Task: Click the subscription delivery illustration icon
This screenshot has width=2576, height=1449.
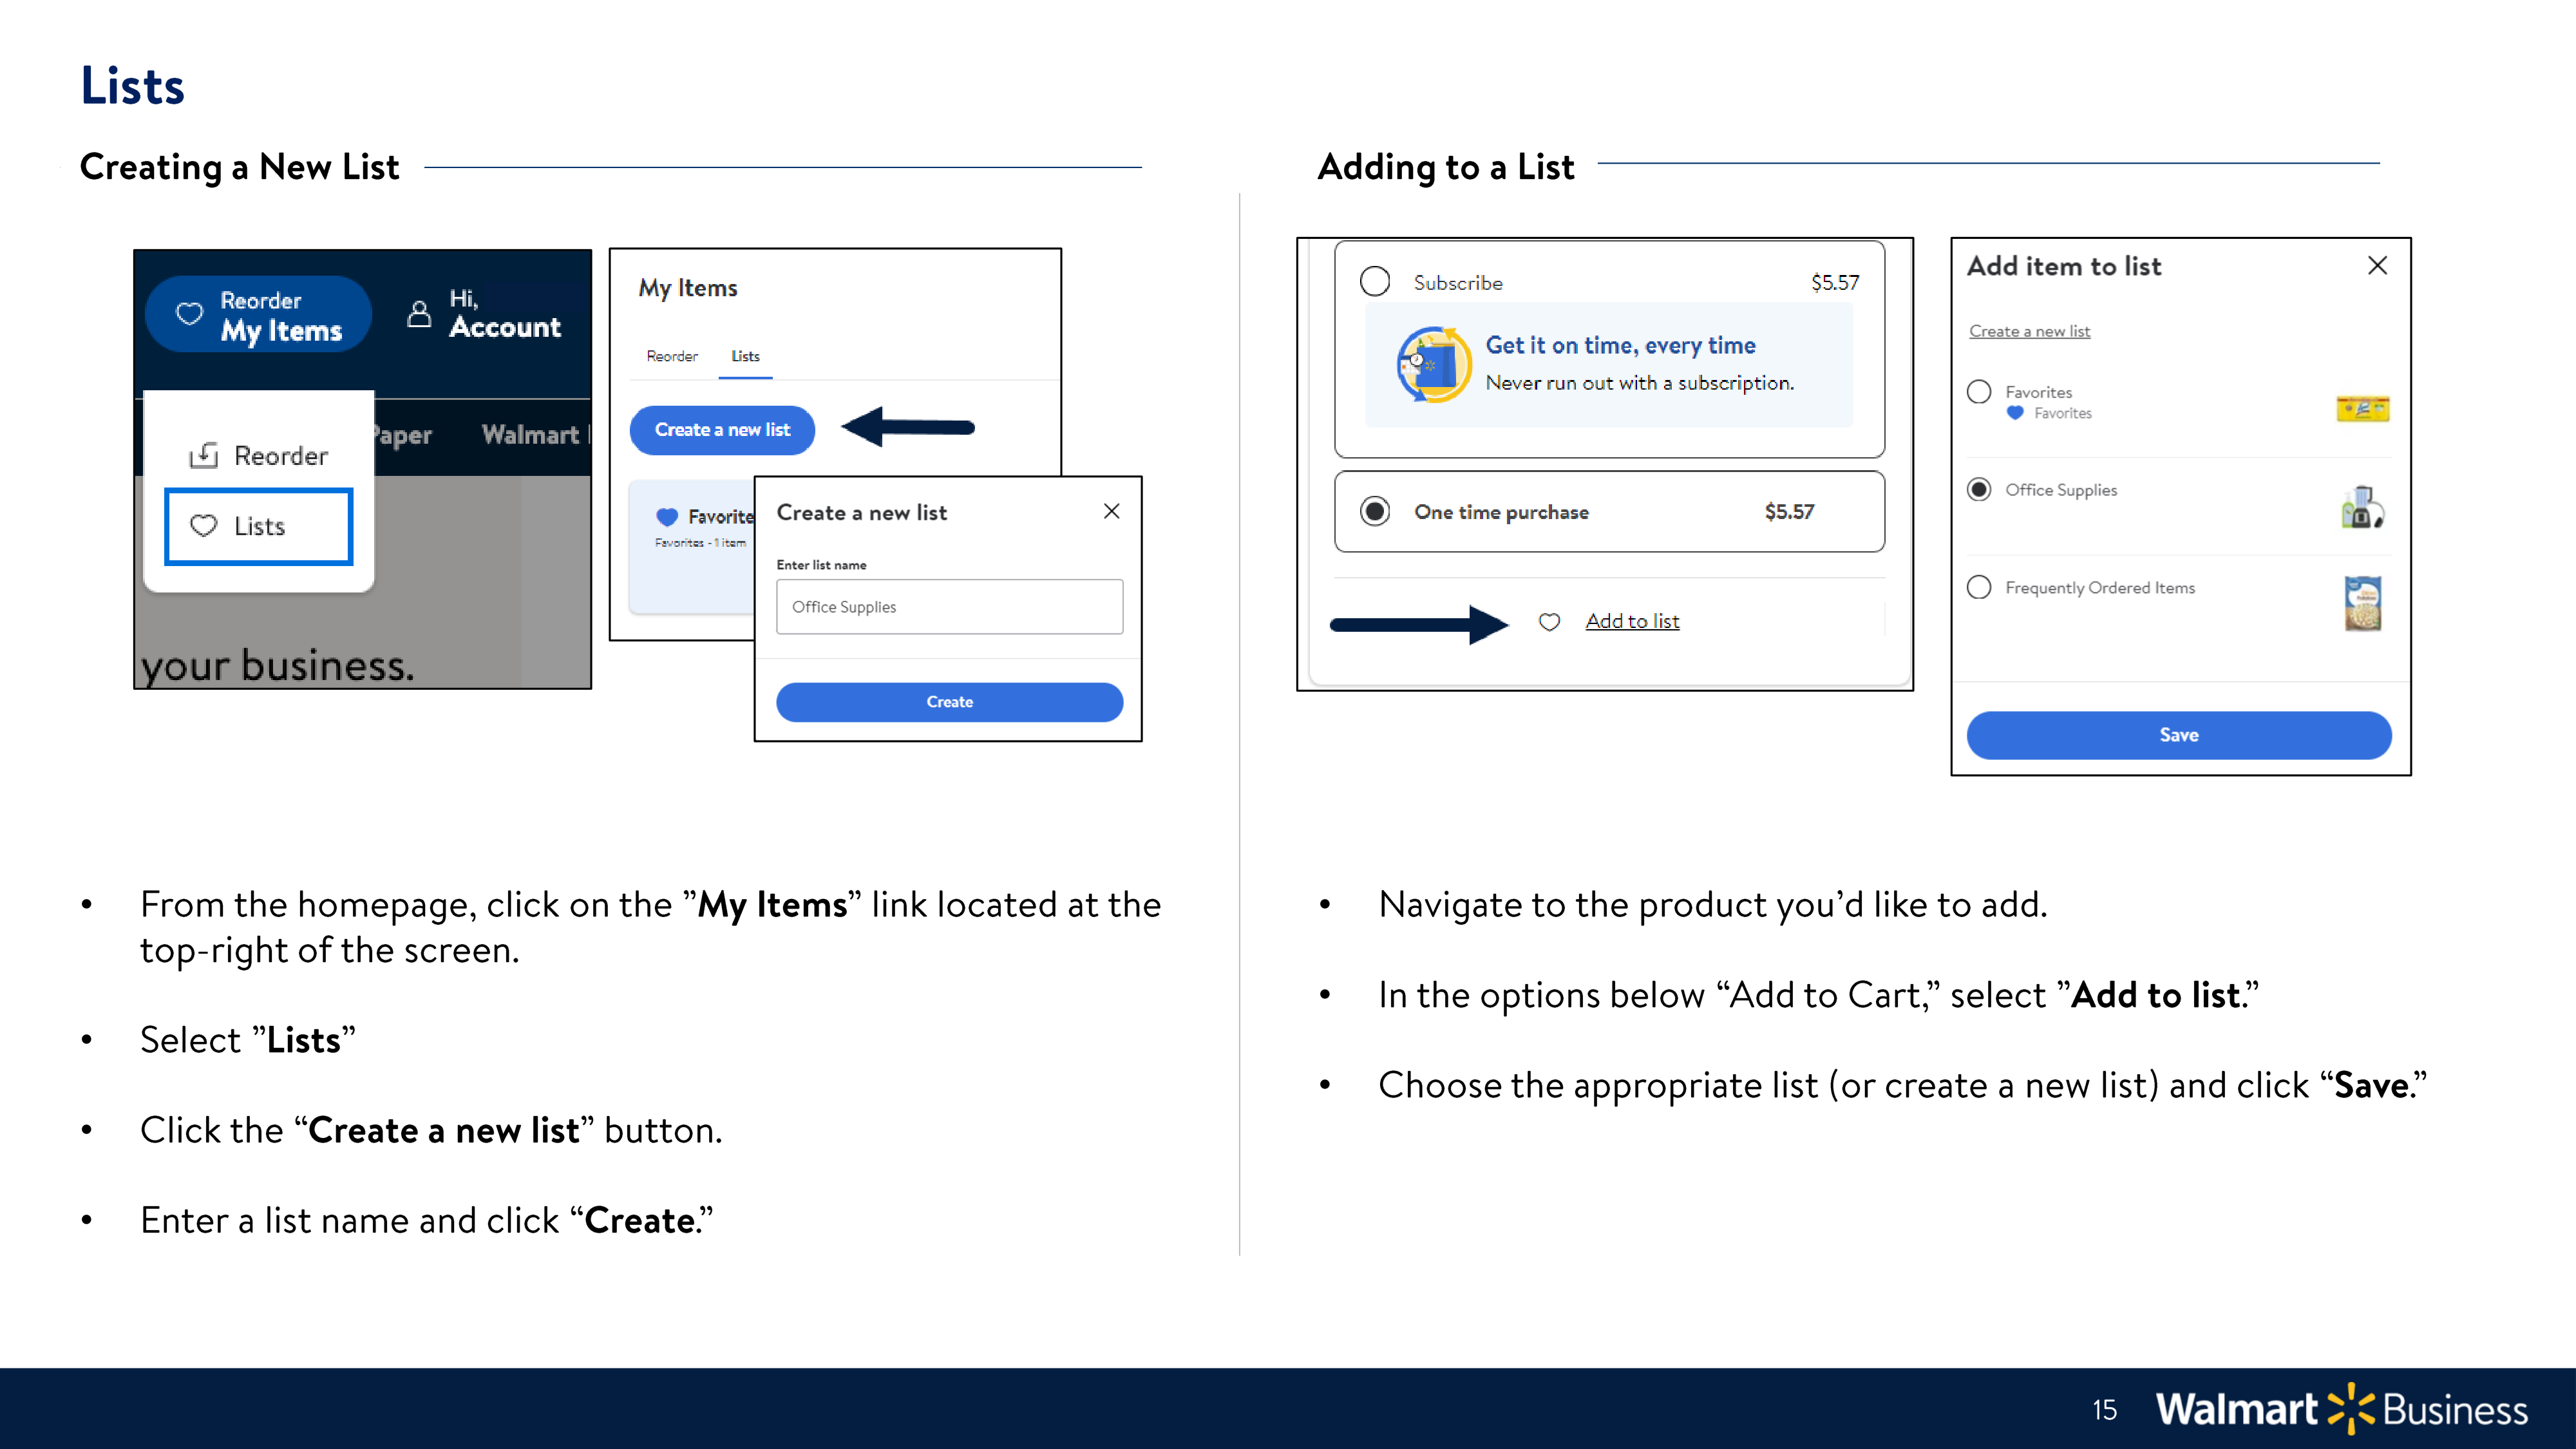Action: [x=1434, y=365]
